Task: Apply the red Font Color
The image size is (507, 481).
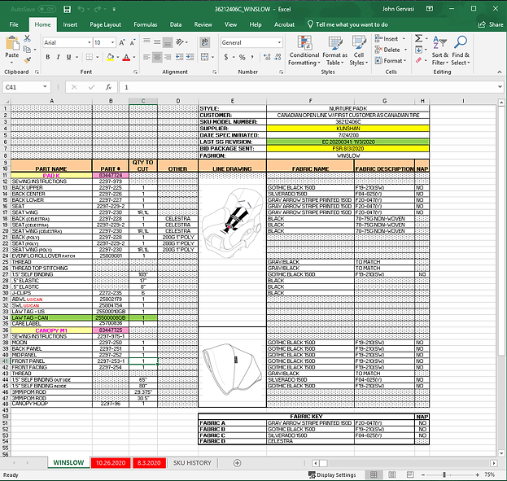Action: 126,57
